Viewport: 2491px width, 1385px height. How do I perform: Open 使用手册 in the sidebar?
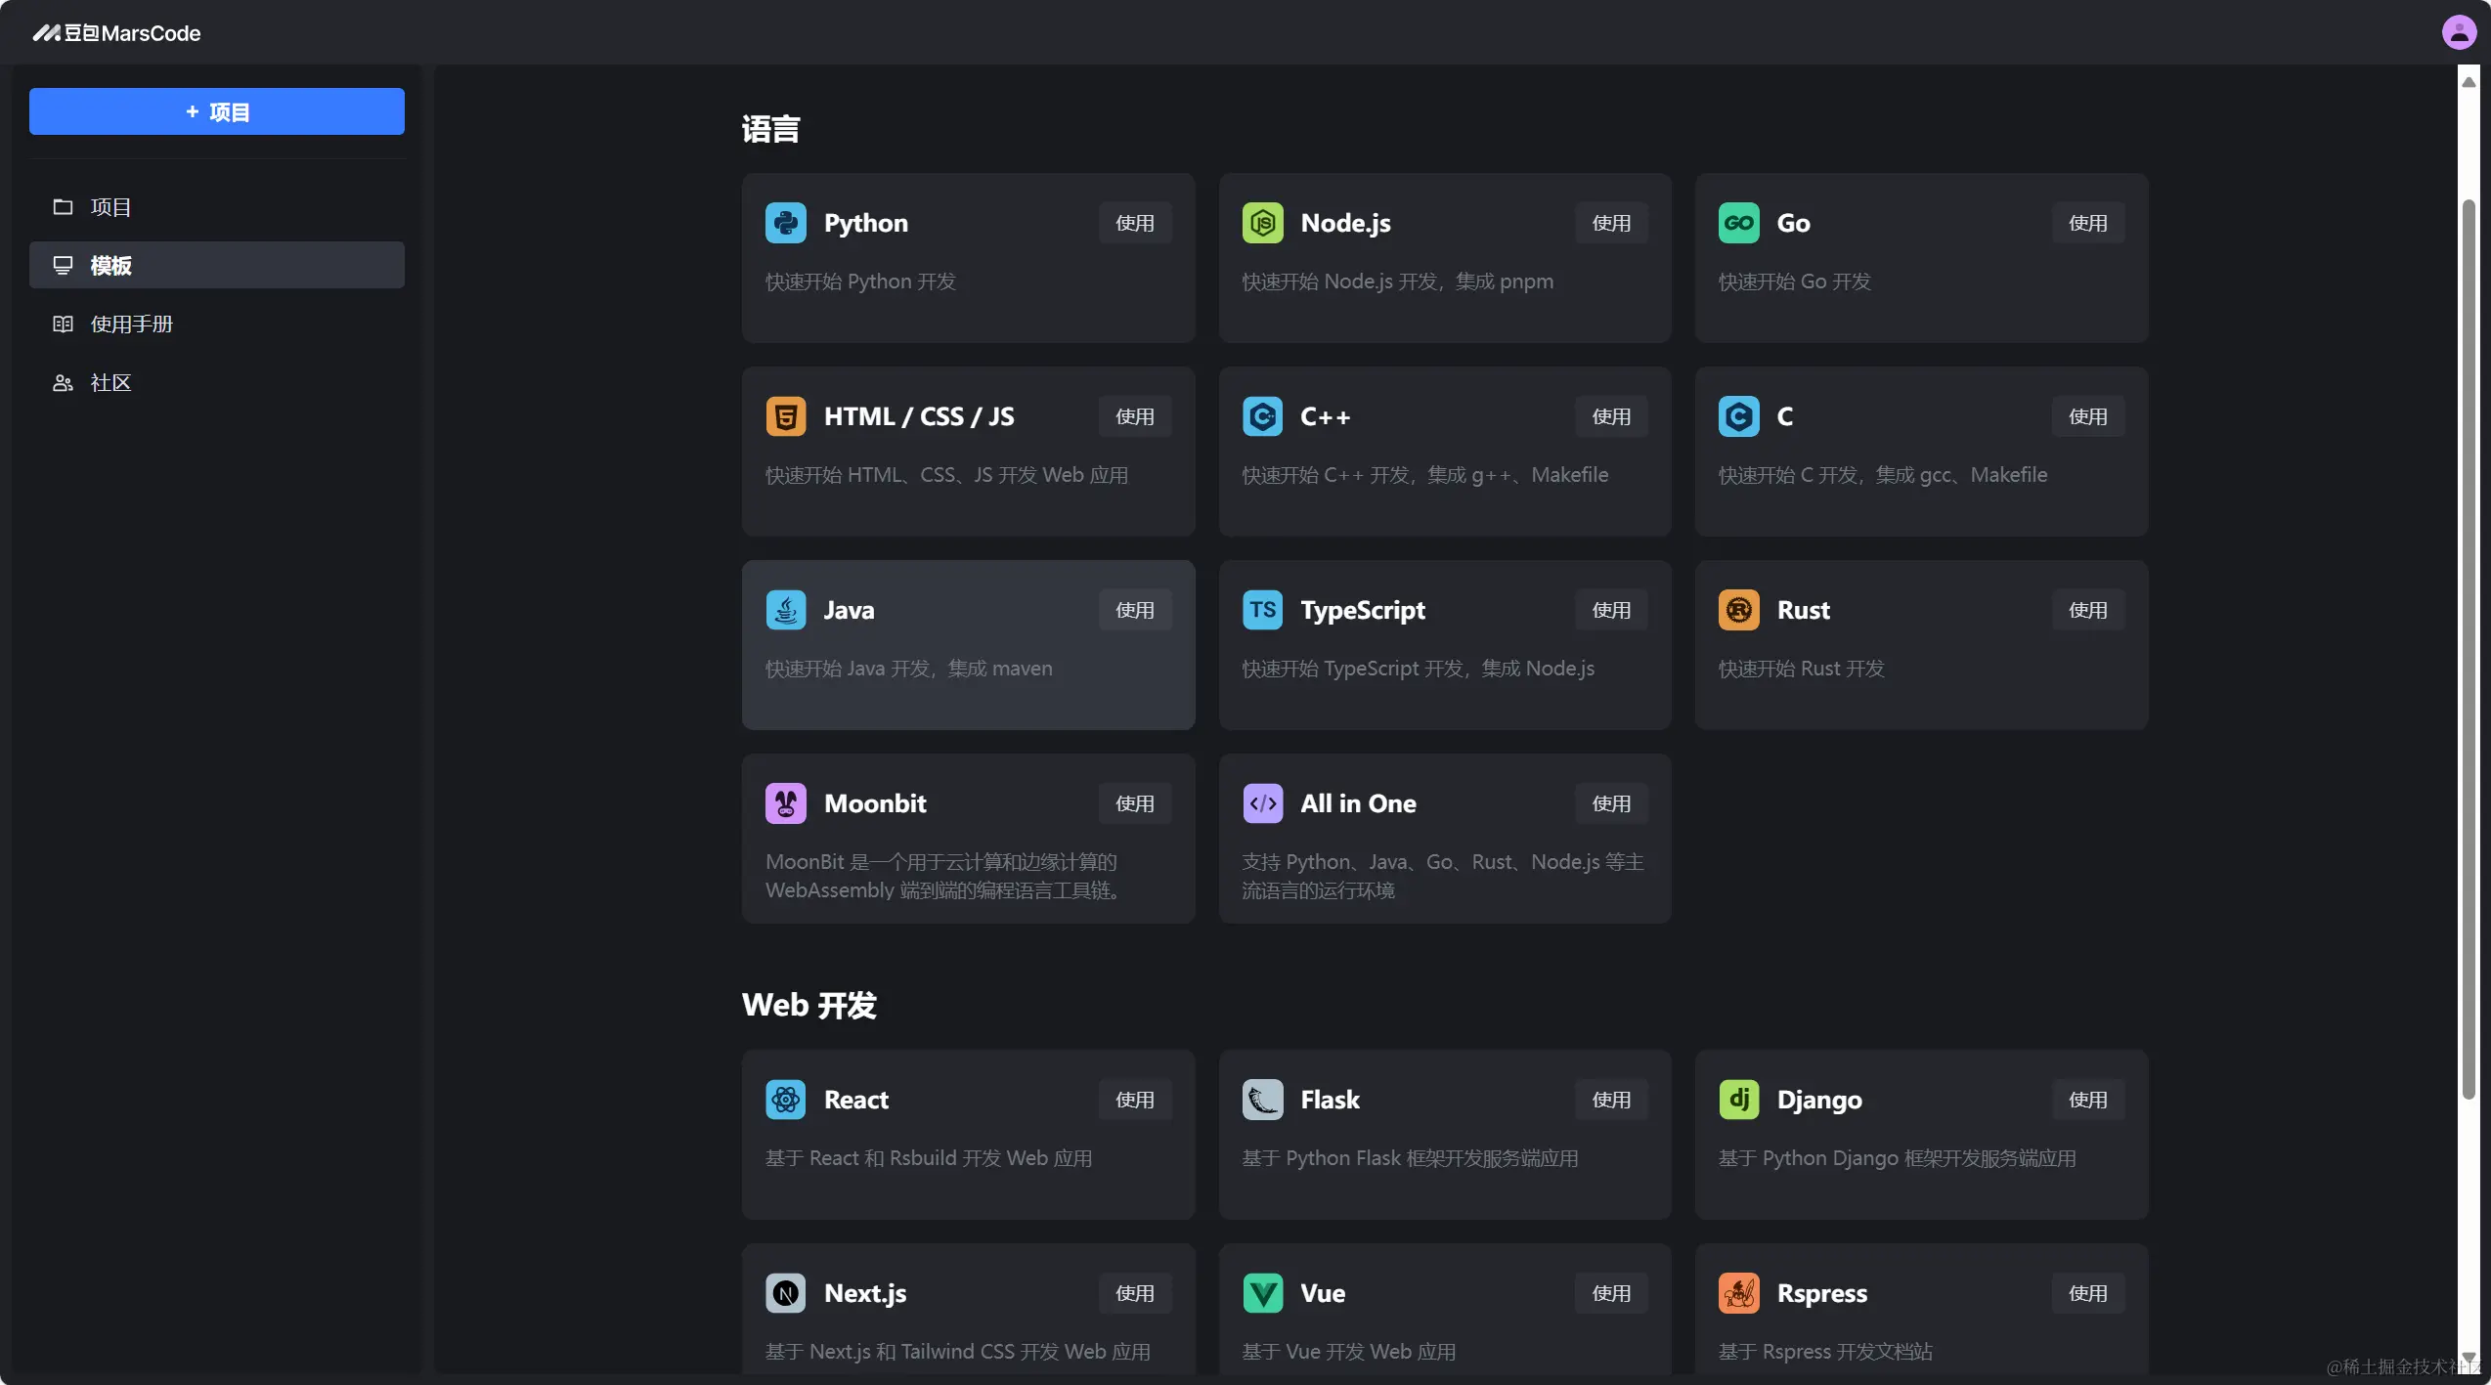click(217, 324)
